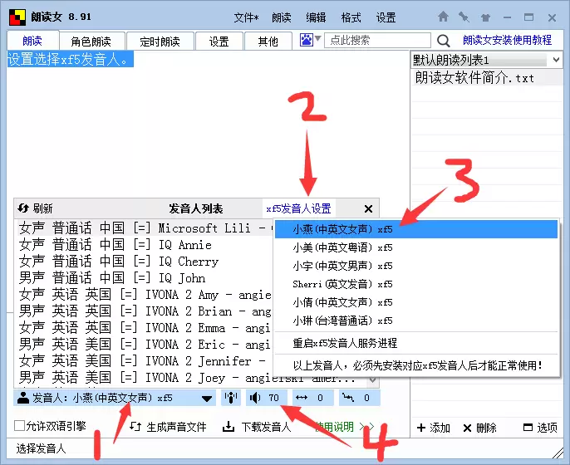Click the refresh 刷新 button in voice list

click(x=35, y=208)
